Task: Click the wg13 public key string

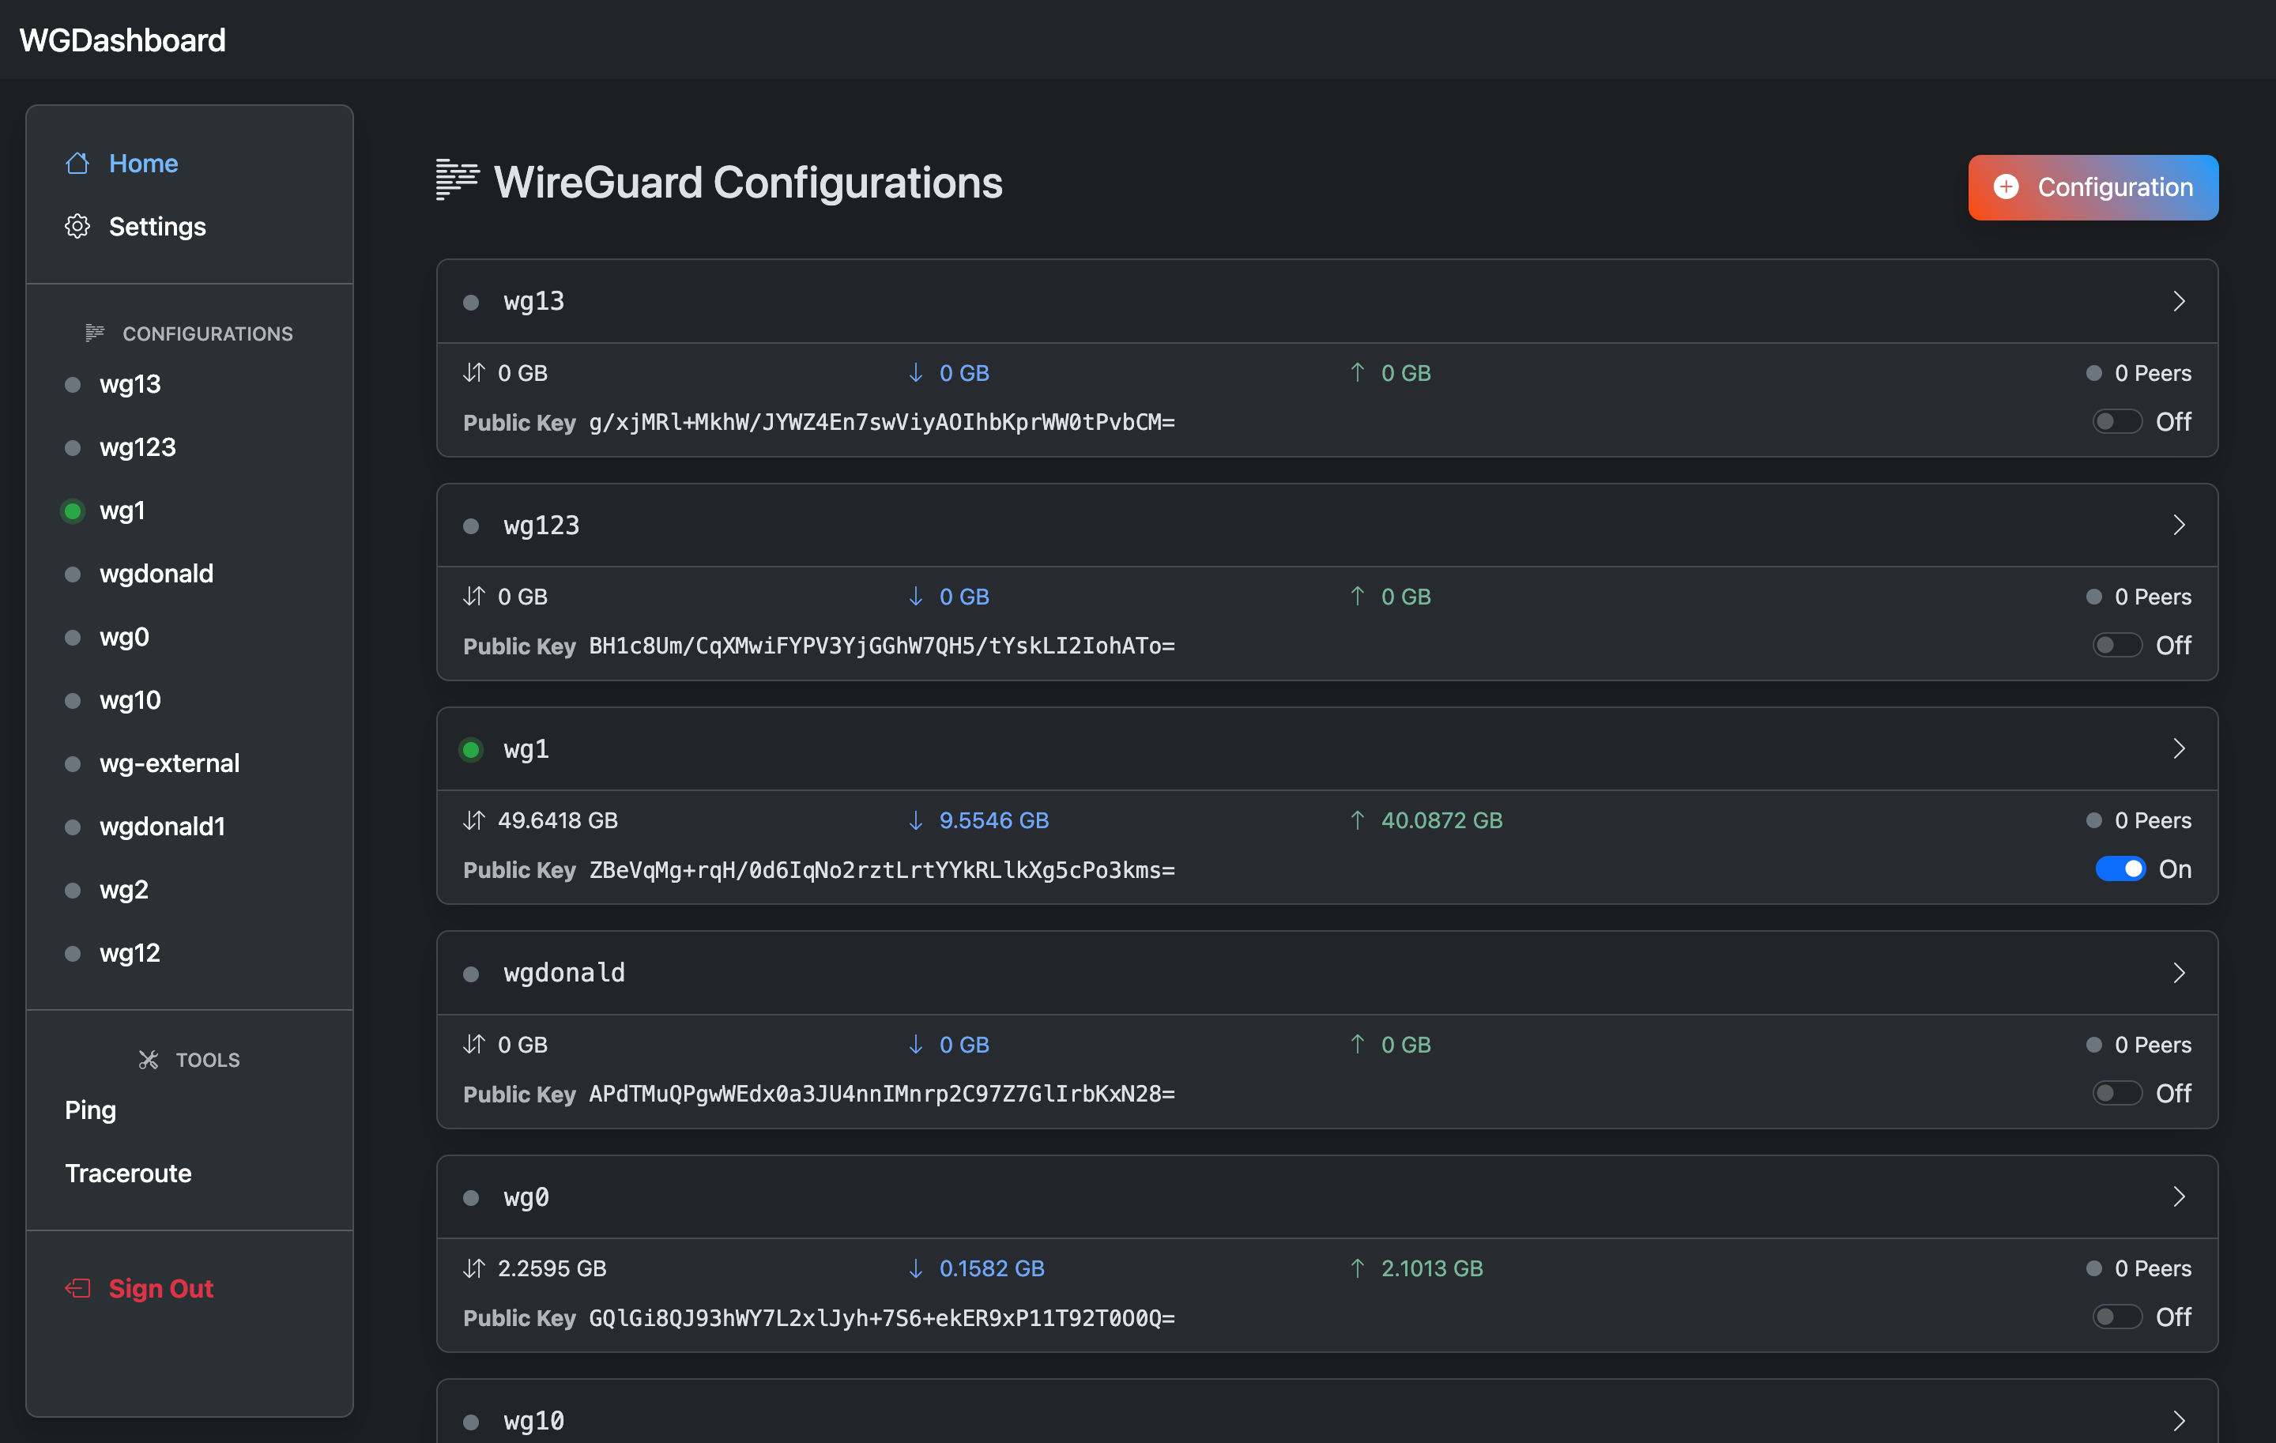Action: (882, 421)
